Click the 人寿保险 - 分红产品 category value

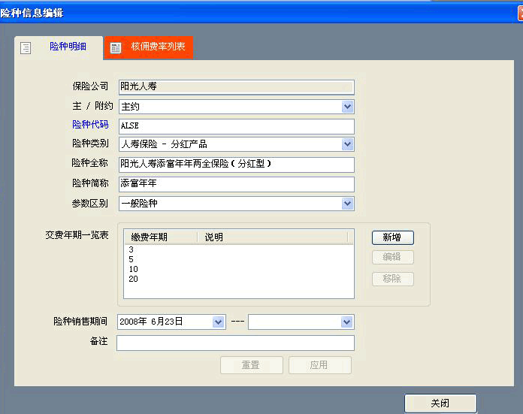[164, 144]
